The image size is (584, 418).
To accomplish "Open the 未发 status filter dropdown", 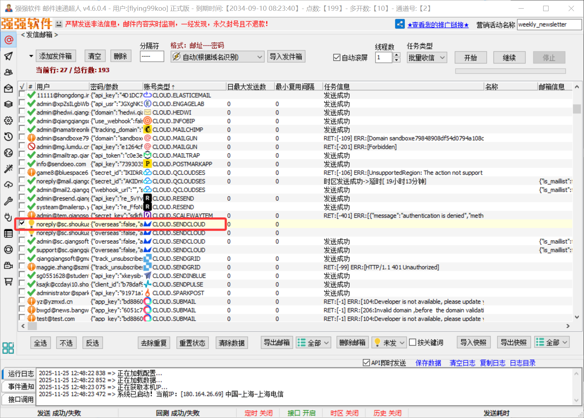I will coord(388,343).
